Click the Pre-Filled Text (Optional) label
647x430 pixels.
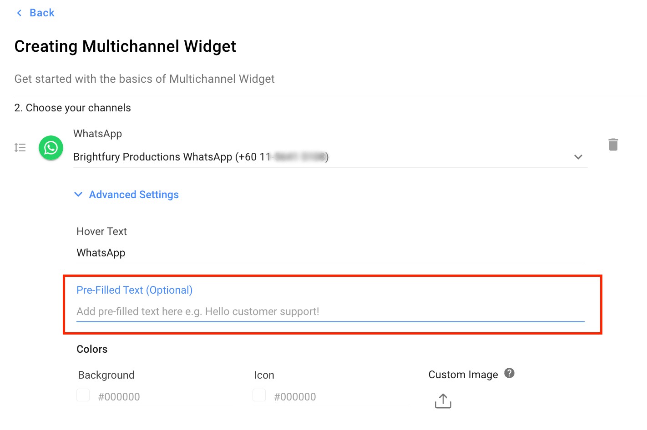(134, 290)
